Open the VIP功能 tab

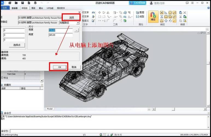tap(50, 8)
